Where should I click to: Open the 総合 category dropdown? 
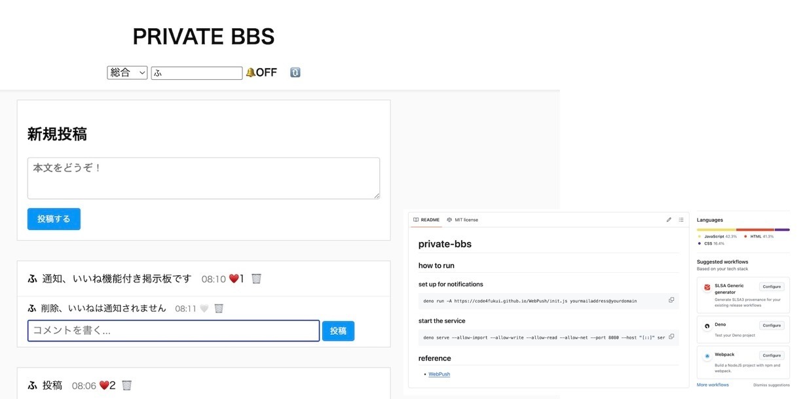click(127, 73)
